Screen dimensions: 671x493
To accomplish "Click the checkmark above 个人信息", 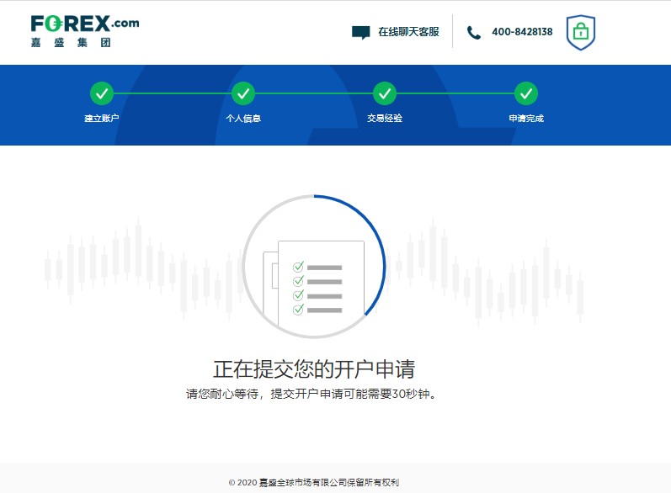I will pyautogui.click(x=242, y=93).
